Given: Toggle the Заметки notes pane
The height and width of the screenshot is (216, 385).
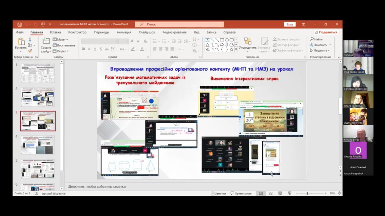Looking at the screenshot, I should click(x=218, y=193).
